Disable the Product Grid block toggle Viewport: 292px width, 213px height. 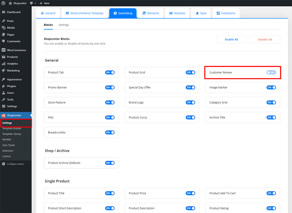coord(190,72)
